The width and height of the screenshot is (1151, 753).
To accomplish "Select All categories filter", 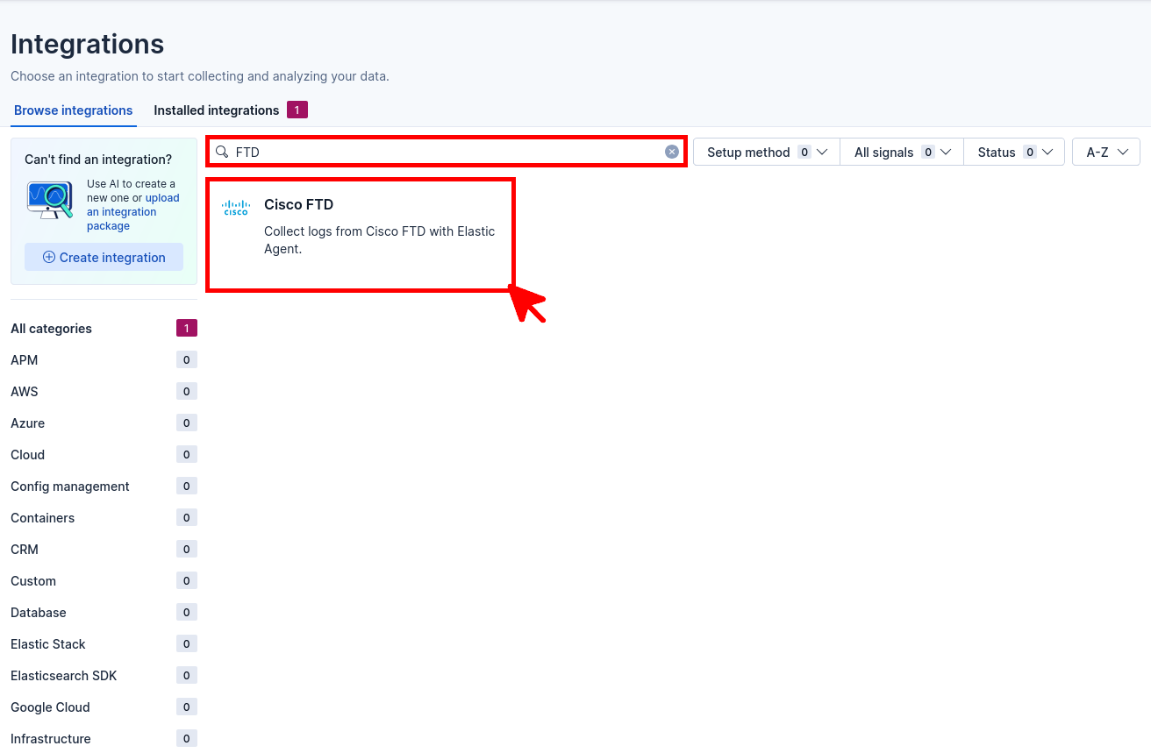I will tap(104, 329).
